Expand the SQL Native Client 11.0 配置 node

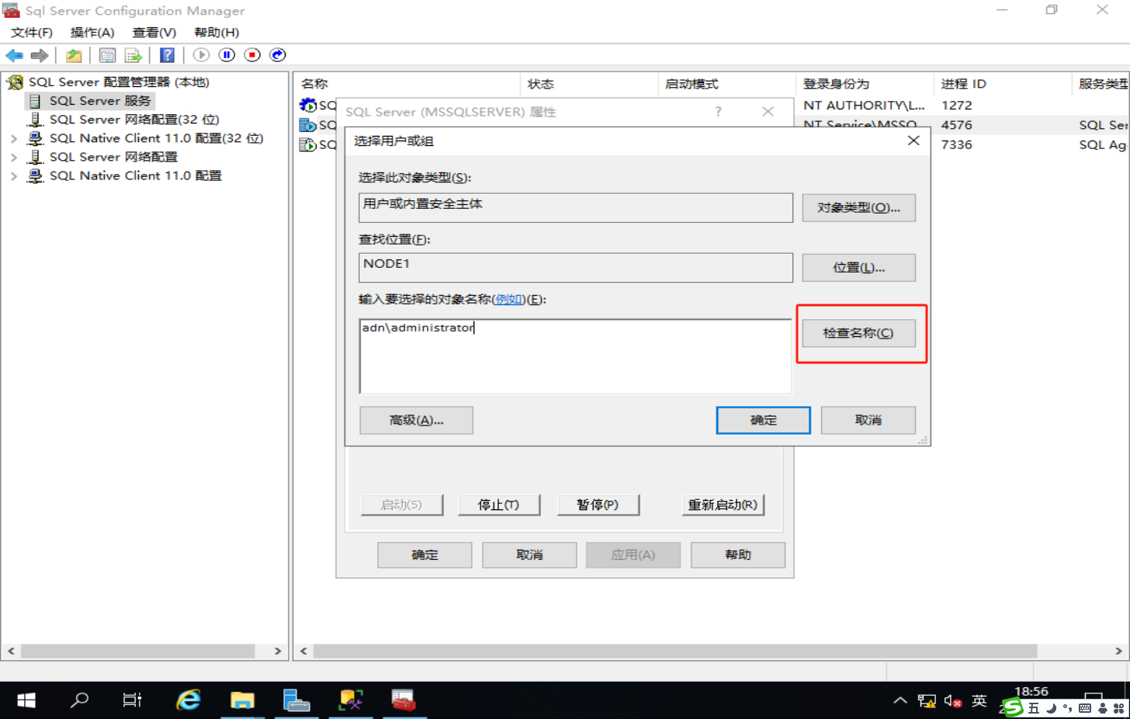tap(14, 176)
